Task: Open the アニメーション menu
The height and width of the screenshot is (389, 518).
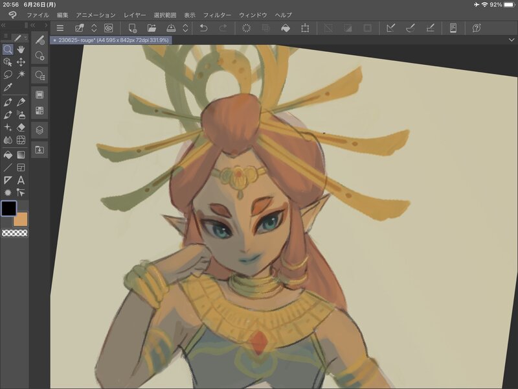Action: tap(96, 15)
